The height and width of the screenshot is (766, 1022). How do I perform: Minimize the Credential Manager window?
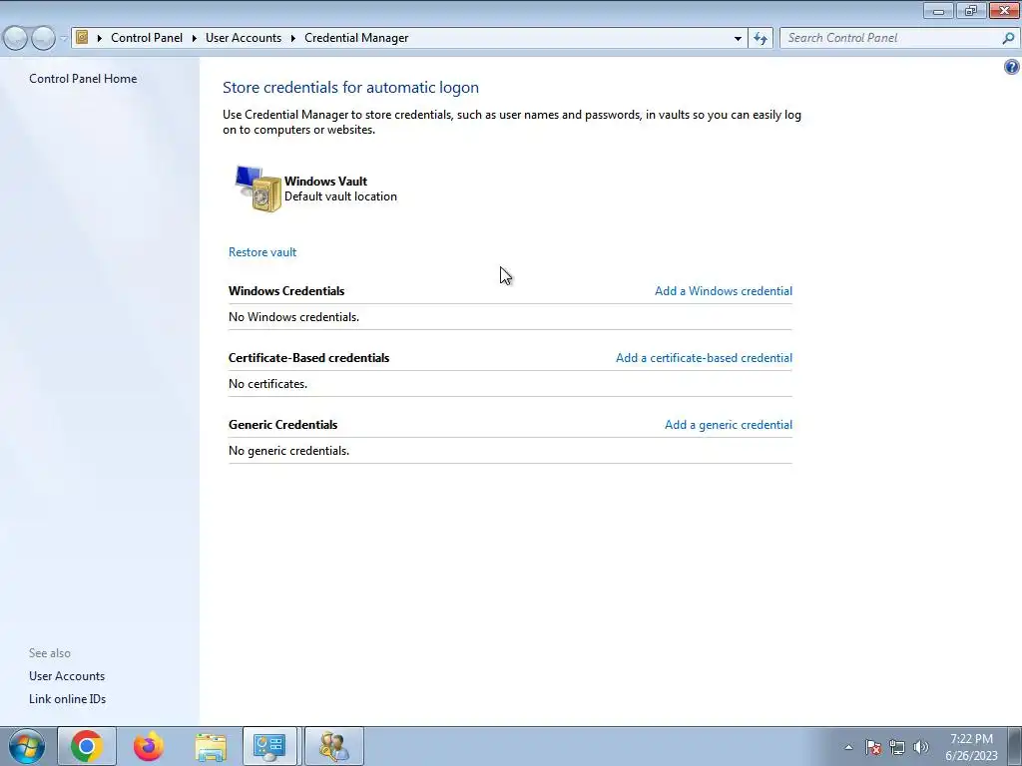click(938, 10)
